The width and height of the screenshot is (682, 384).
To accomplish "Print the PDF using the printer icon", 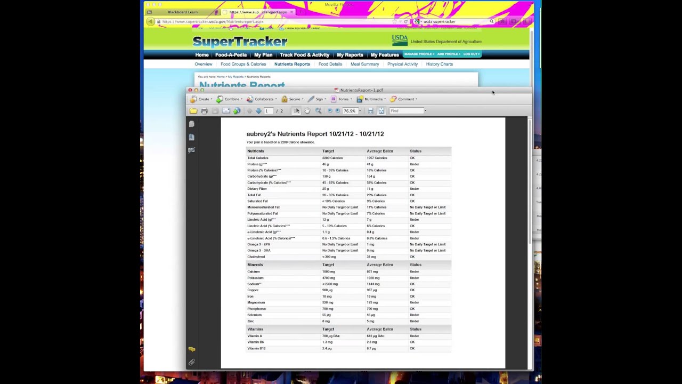I will click(204, 111).
